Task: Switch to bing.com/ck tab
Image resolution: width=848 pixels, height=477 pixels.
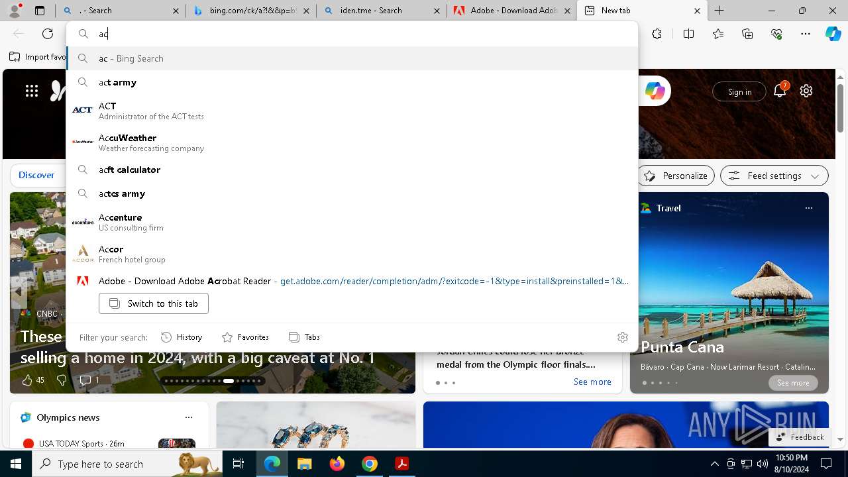Action: pos(250,11)
